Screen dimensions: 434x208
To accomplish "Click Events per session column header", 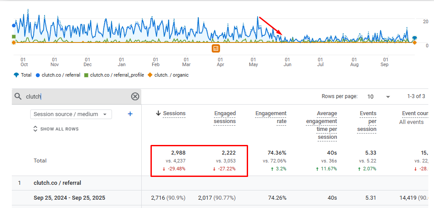I will pyautogui.click(x=367, y=121).
